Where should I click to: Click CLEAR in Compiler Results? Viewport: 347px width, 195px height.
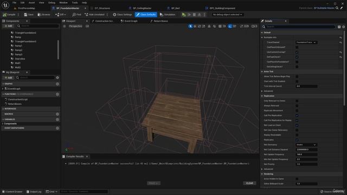coord(249,183)
